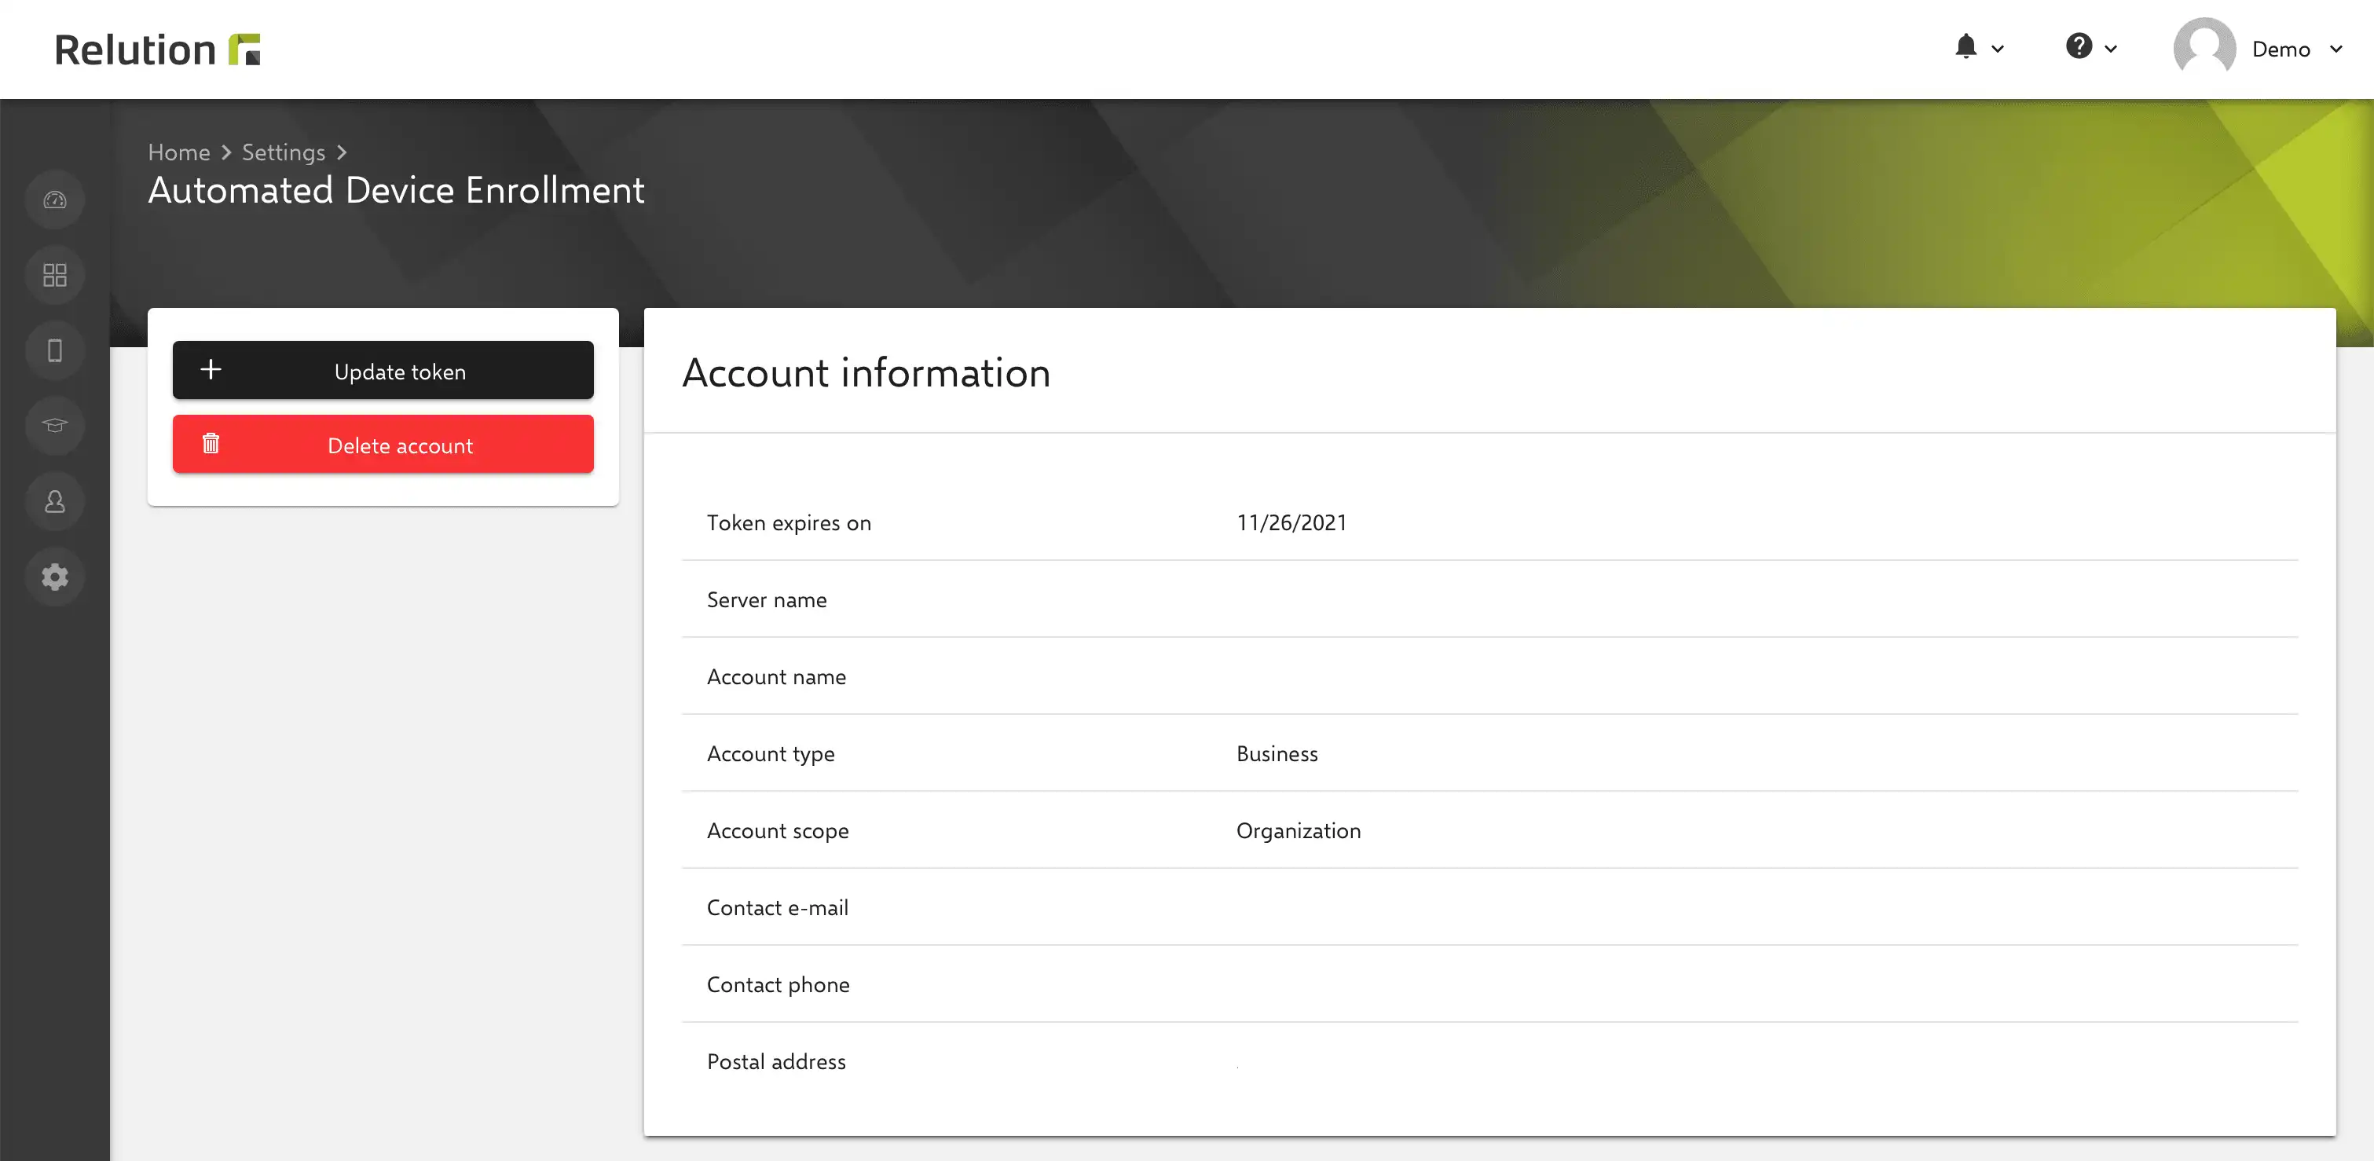
Task: Open the devices phone icon in sidebar
Action: click(55, 350)
